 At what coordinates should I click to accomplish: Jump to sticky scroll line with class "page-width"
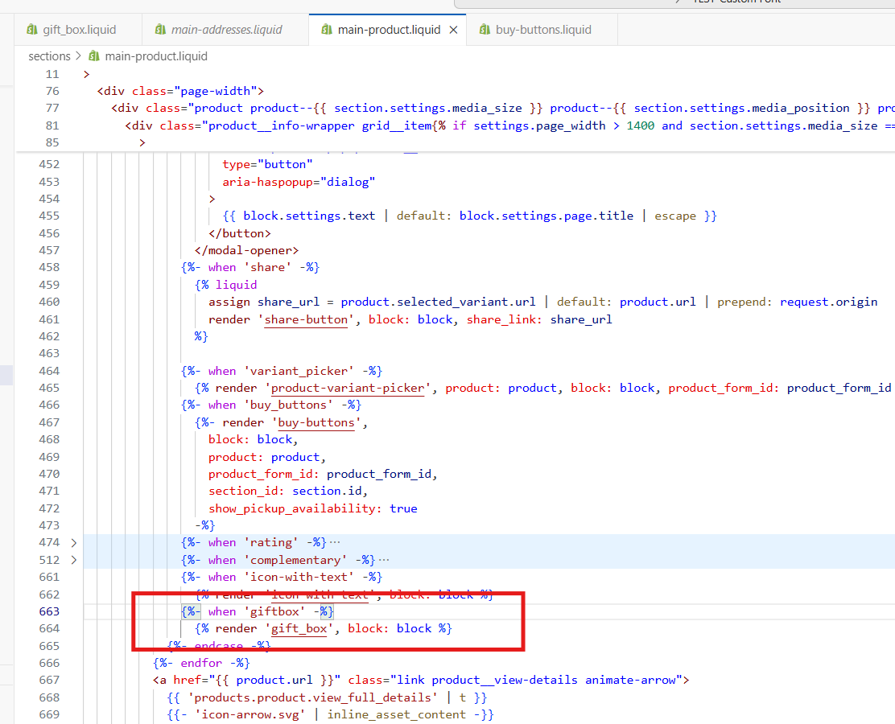point(179,91)
